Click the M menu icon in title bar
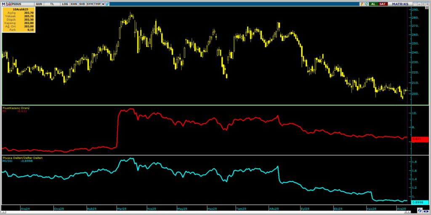 [3, 3]
